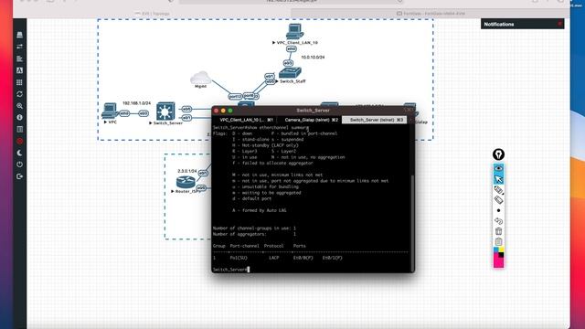This screenshot has height=329, width=585.
Task: Click Po1(SU) in terminal output
Action: click(239, 258)
